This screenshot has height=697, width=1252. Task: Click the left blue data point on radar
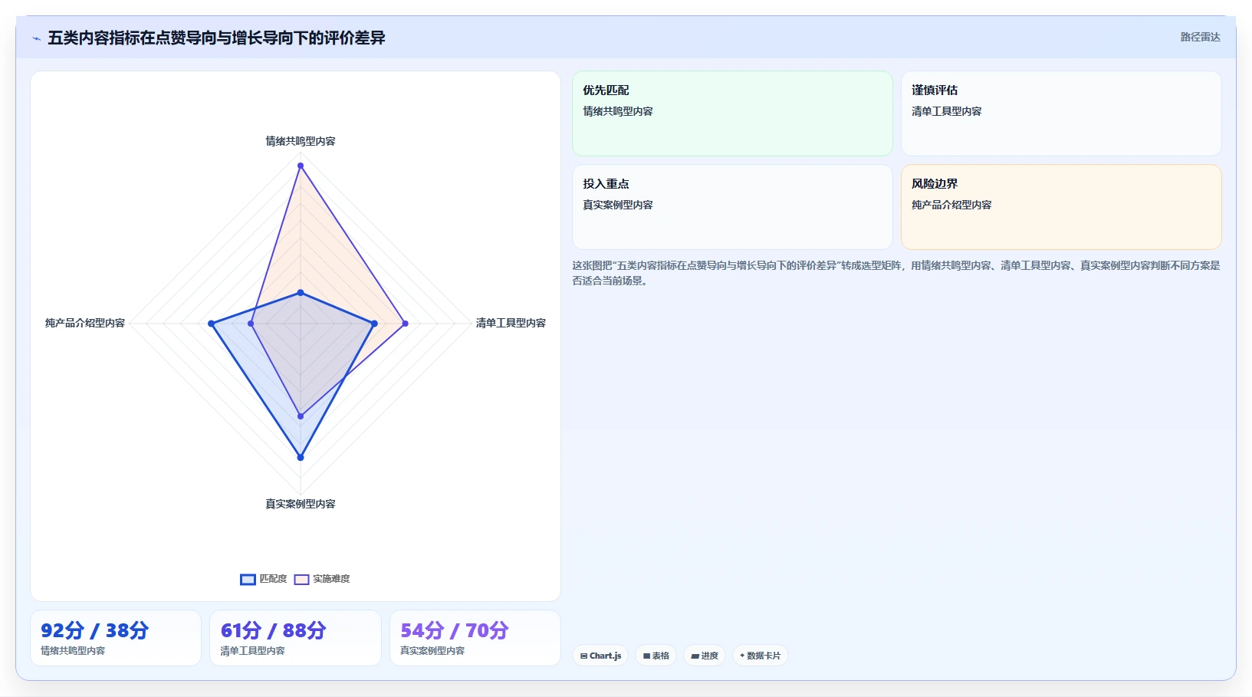coord(212,324)
